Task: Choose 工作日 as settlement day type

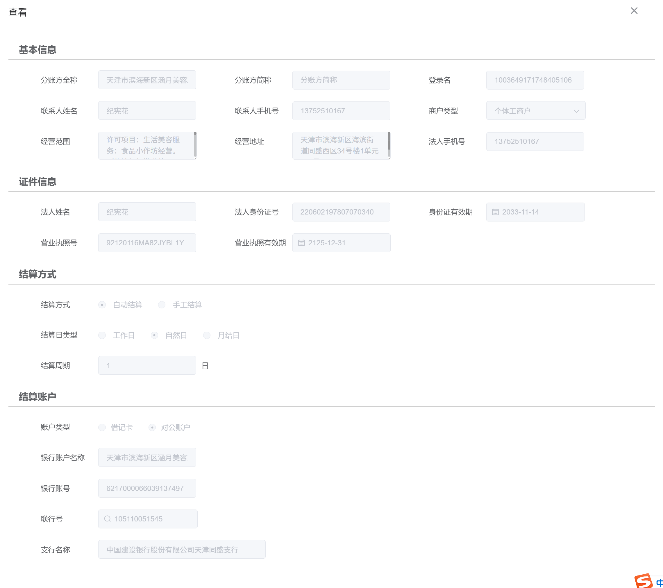Action: 102,335
